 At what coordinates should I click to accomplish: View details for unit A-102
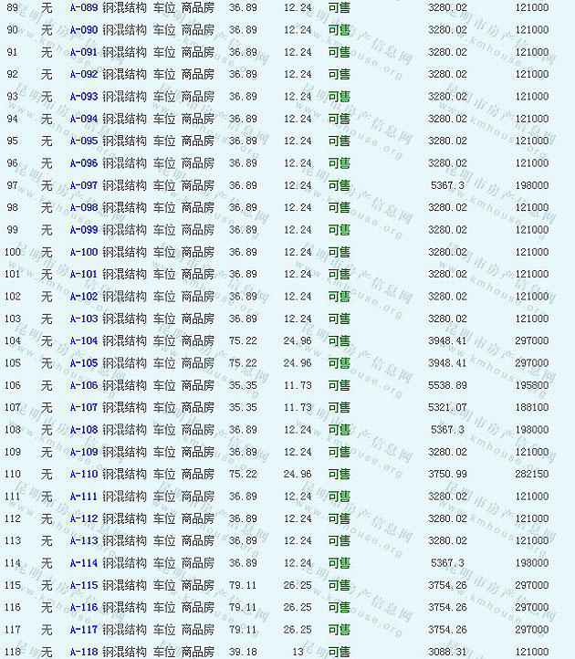[x=83, y=297]
